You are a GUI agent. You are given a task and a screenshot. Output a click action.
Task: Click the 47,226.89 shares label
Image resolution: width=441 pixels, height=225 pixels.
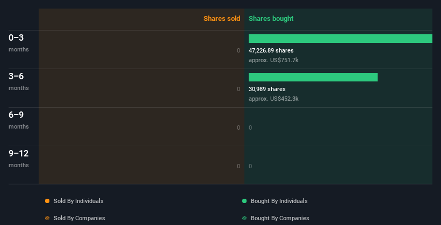coord(271,50)
